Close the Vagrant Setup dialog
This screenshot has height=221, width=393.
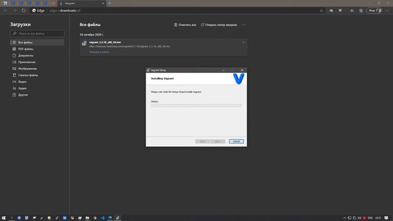tap(242, 70)
